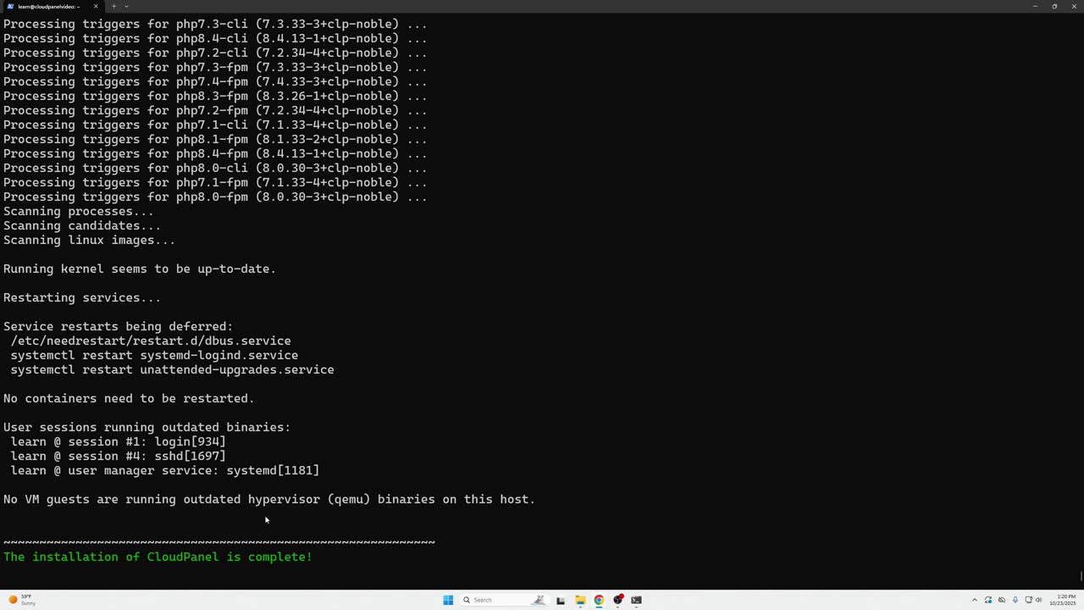Open a new terminal tab with plus
The image size is (1084, 610).
point(113,6)
